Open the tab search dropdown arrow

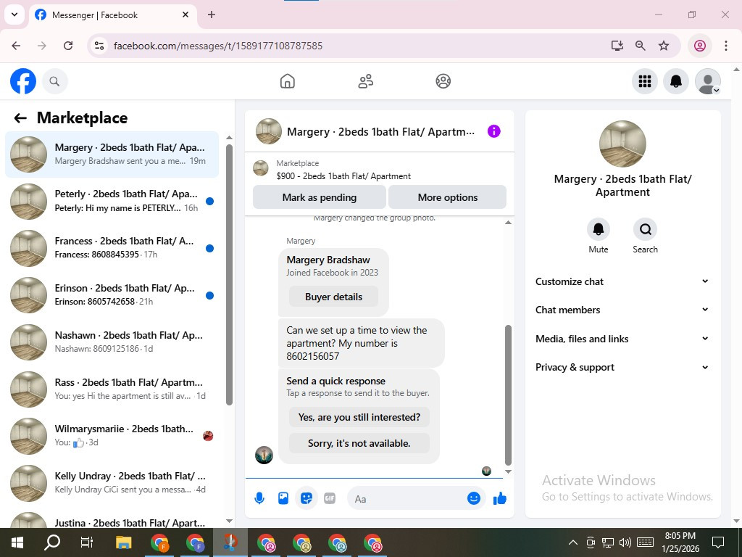point(14,15)
